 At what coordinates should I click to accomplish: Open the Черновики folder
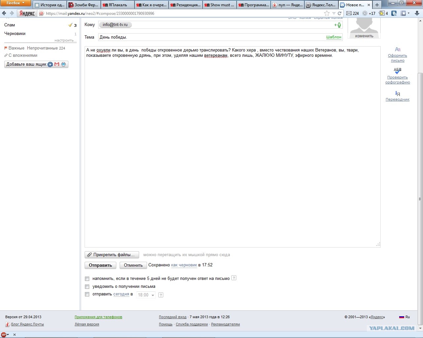point(15,34)
